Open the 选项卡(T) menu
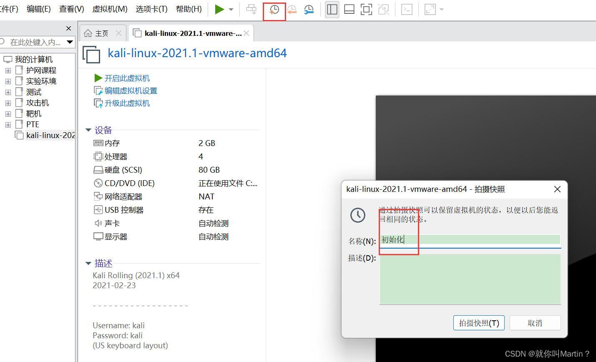Viewport: 596px width, 362px height. coord(151,9)
